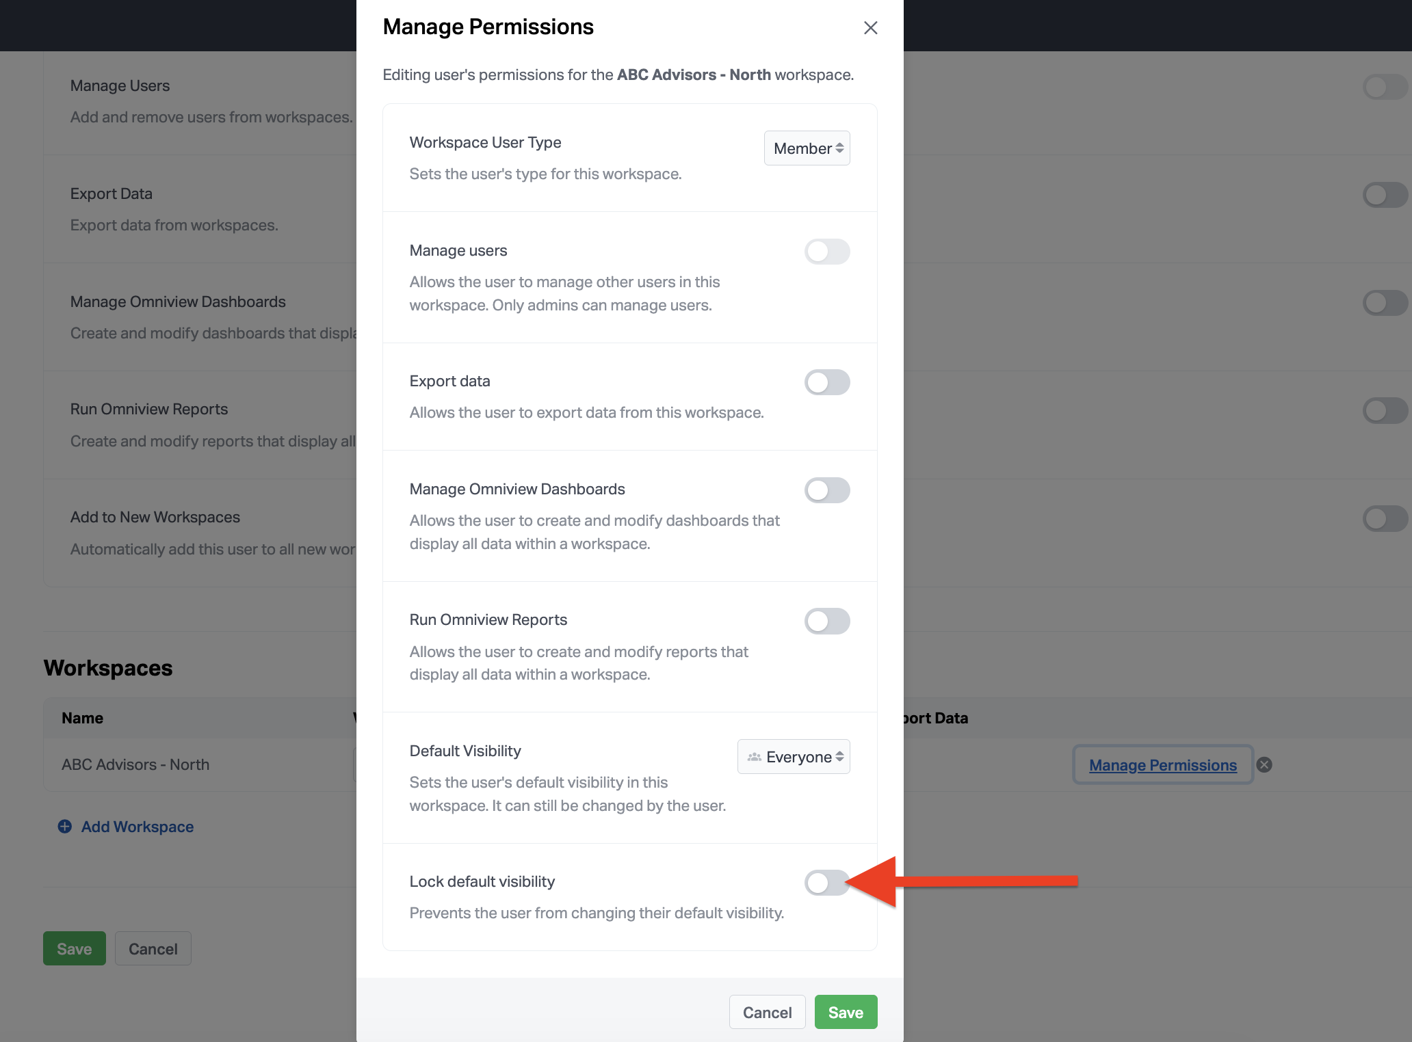The height and width of the screenshot is (1042, 1412).
Task: Click Cancel in the Manage Permissions dialog
Action: pos(767,1013)
